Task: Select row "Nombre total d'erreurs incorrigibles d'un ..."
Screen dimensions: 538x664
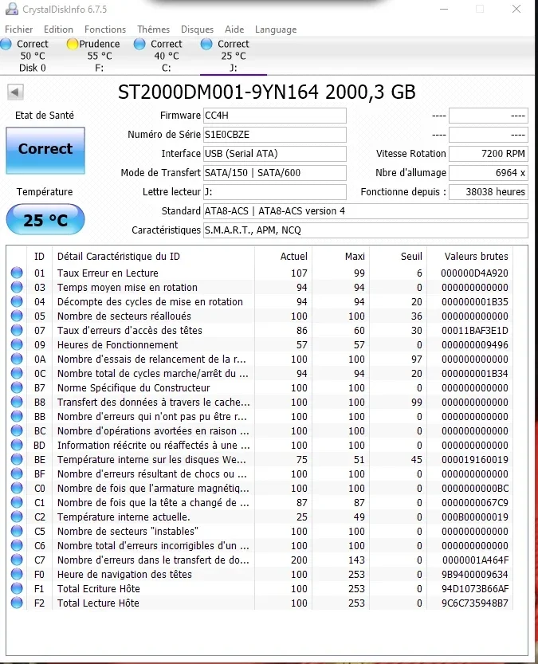Action: (260, 545)
